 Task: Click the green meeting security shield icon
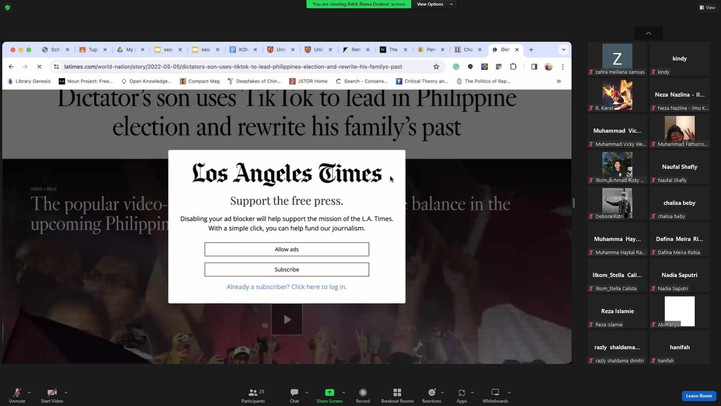tap(8, 8)
